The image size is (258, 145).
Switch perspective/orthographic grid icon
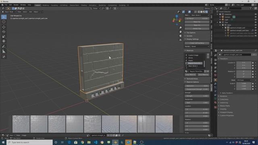180,40
